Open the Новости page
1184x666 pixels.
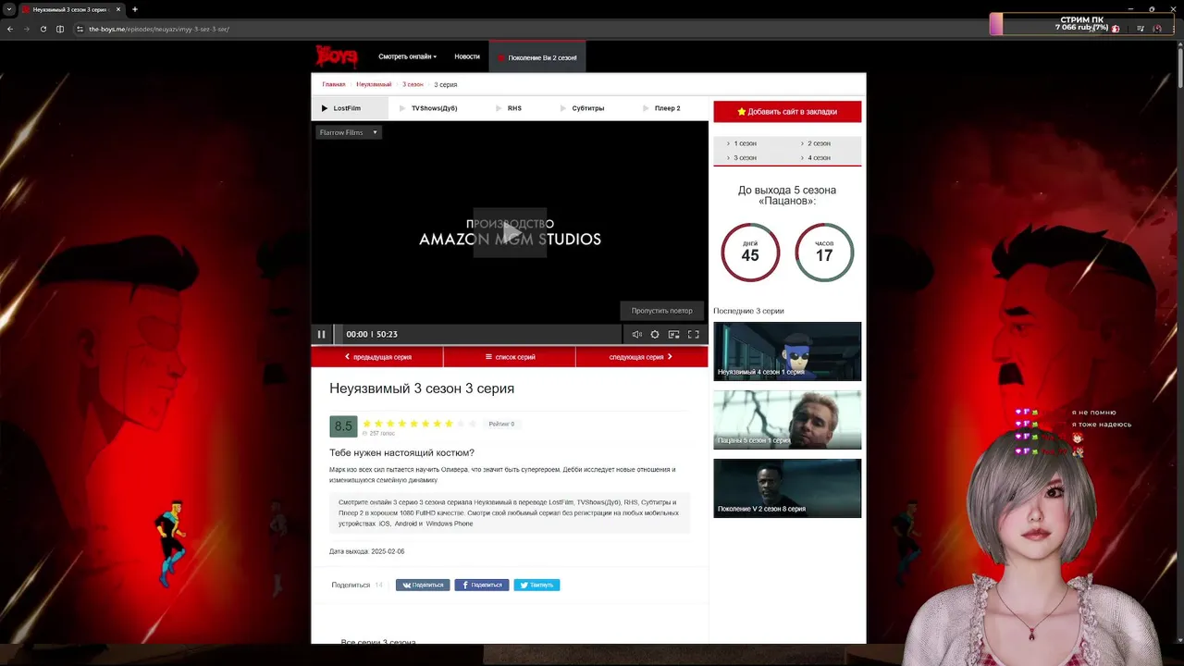tap(467, 56)
